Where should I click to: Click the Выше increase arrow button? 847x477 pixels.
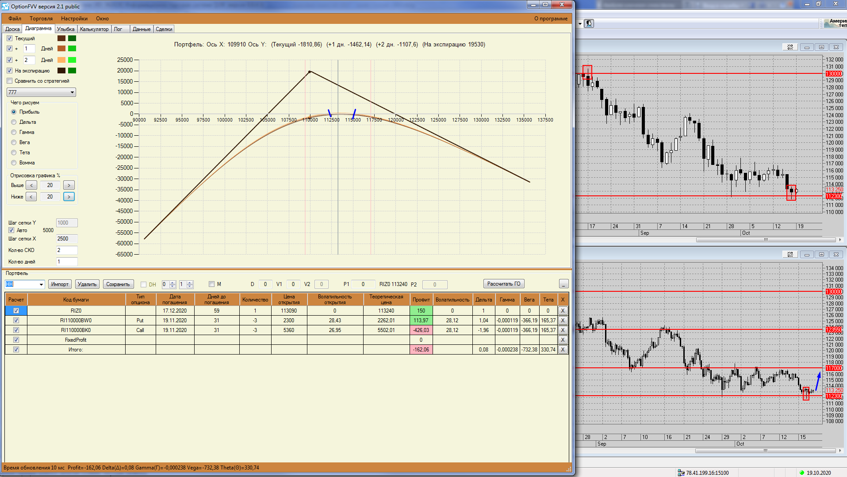tap(69, 185)
